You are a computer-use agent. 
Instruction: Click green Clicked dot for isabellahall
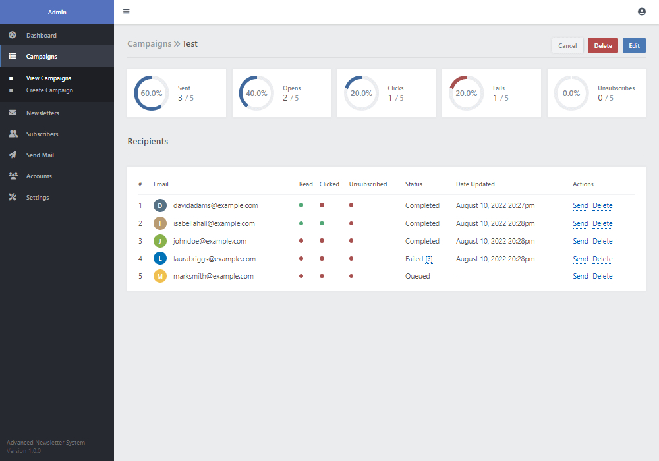pyautogui.click(x=322, y=223)
